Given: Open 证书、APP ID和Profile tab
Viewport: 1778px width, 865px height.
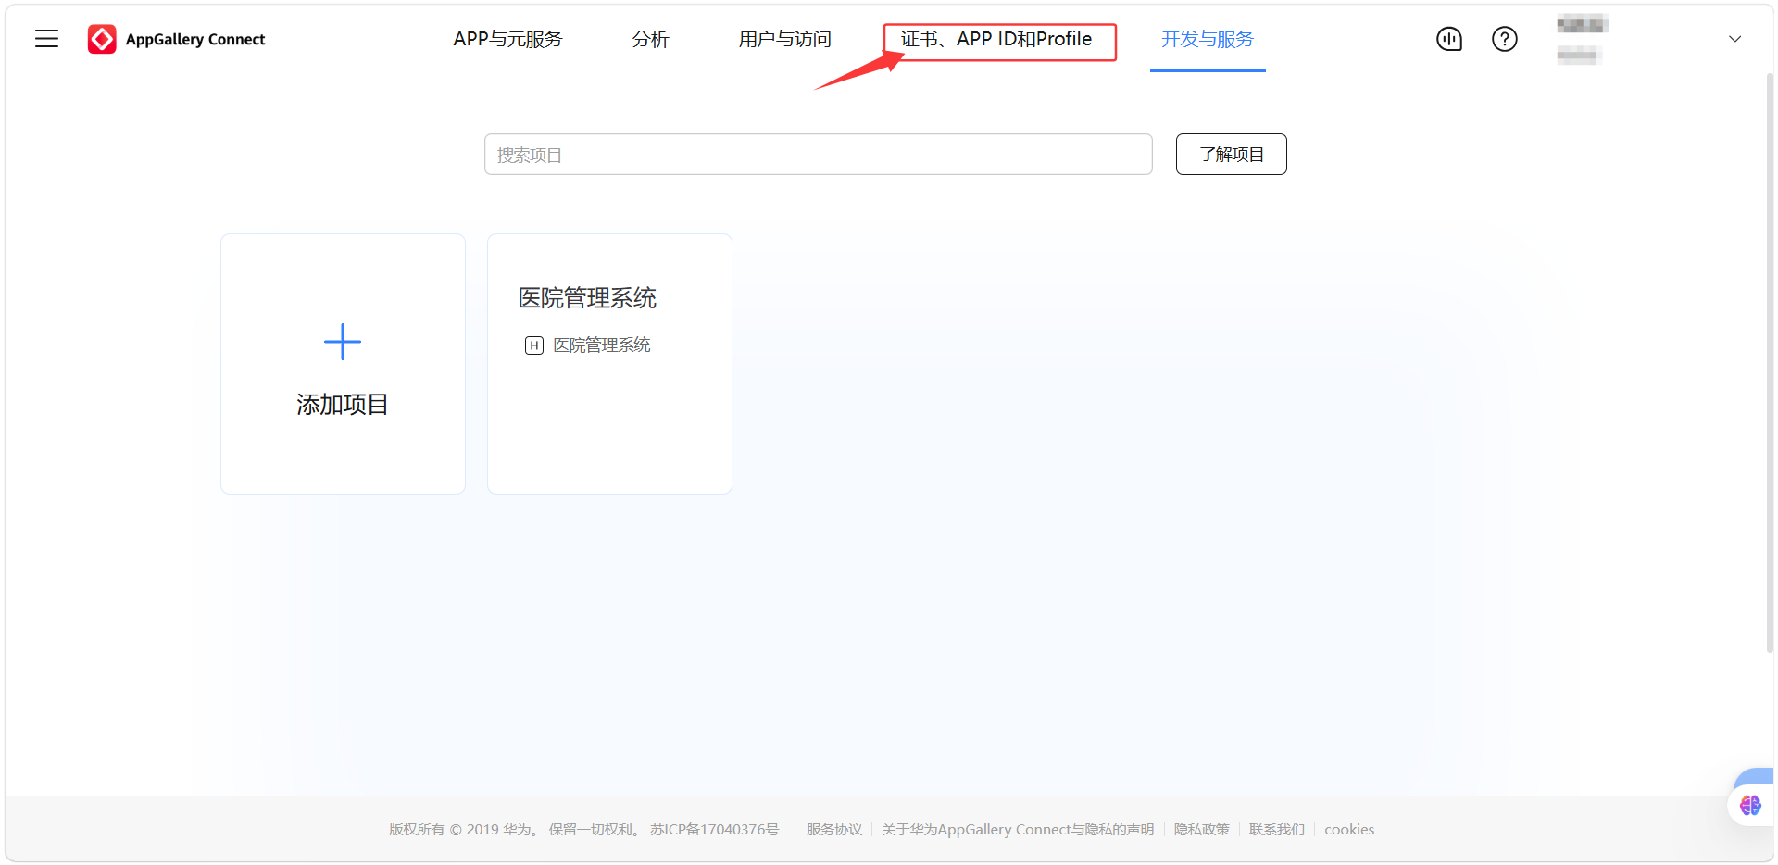Looking at the screenshot, I should click(996, 39).
